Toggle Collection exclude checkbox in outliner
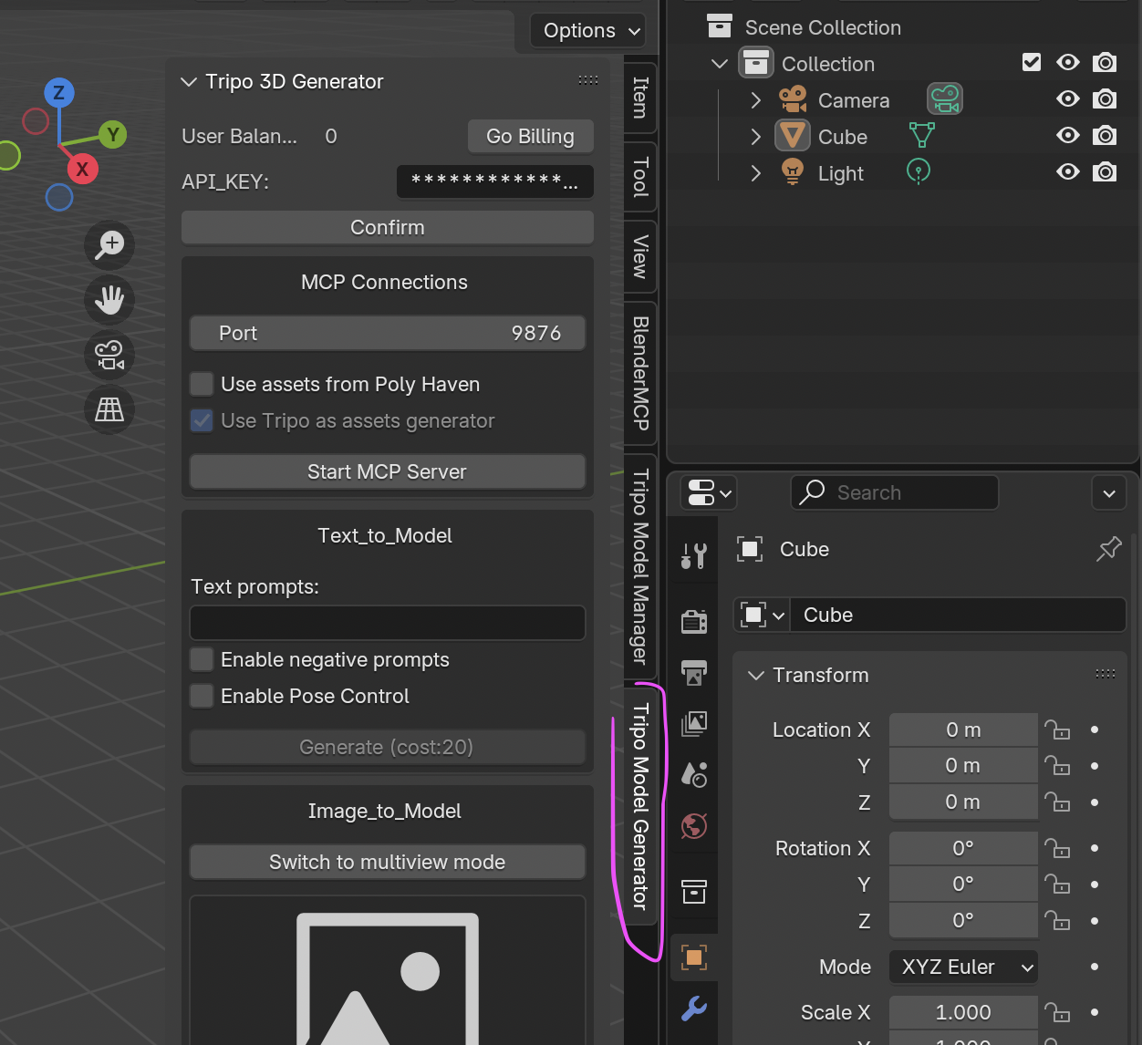1142x1045 pixels. (x=1032, y=62)
